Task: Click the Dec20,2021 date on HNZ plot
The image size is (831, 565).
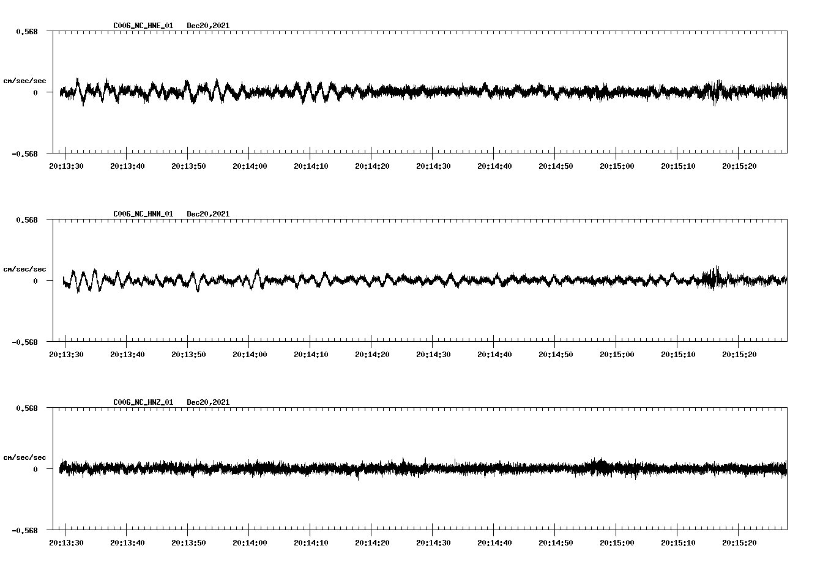Action: [208, 402]
